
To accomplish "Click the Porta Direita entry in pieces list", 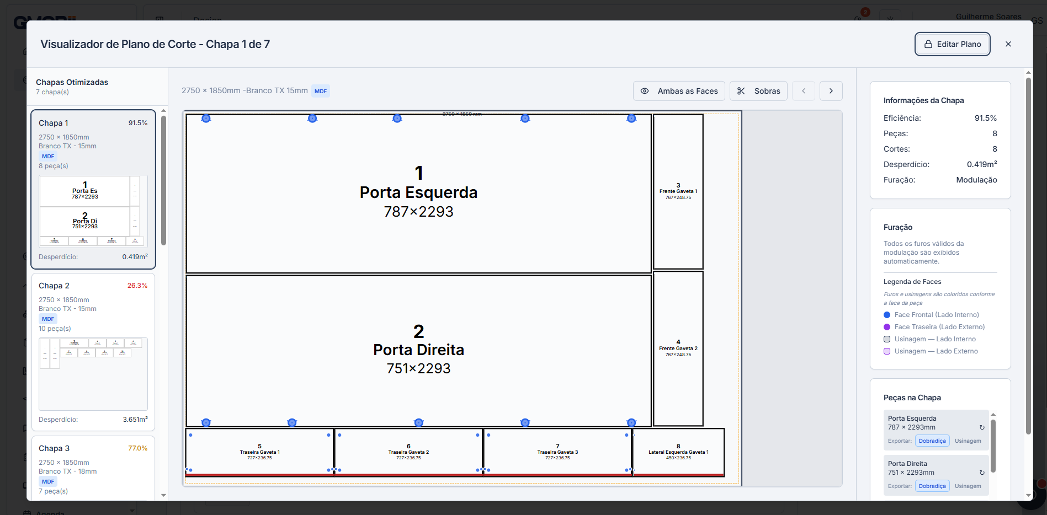I will [936, 475].
